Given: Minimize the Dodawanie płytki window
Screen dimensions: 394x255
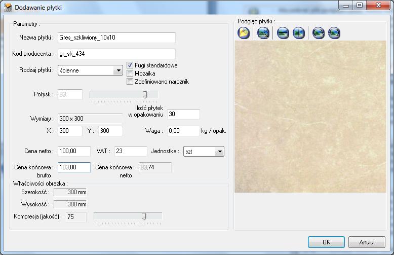Looking at the screenshot, I should (346, 5).
